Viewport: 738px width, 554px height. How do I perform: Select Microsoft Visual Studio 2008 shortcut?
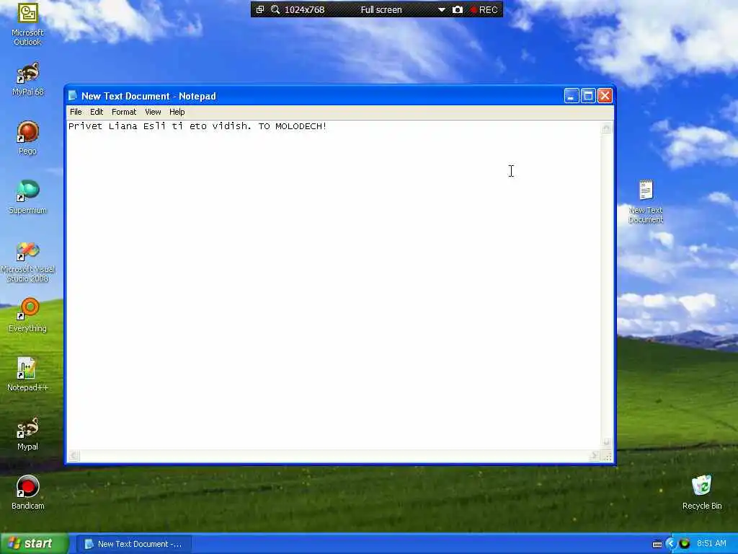27,262
